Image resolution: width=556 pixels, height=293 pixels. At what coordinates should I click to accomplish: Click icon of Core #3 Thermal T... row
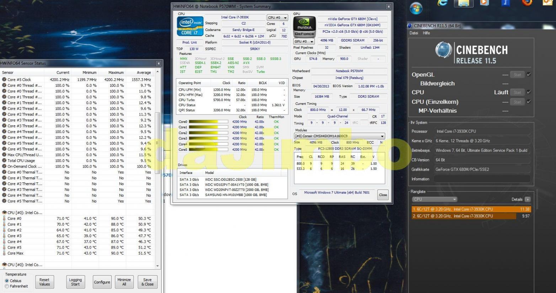point(4,190)
